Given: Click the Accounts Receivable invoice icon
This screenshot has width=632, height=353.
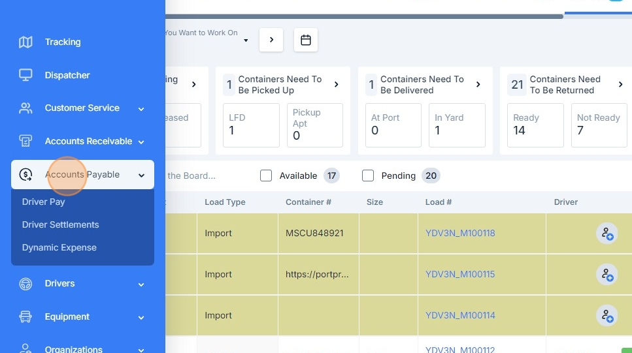Looking at the screenshot, I should [x=25, y=141].
